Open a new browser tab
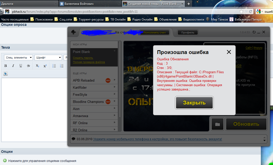The image size is (273, 165). (x=189, y=4)
